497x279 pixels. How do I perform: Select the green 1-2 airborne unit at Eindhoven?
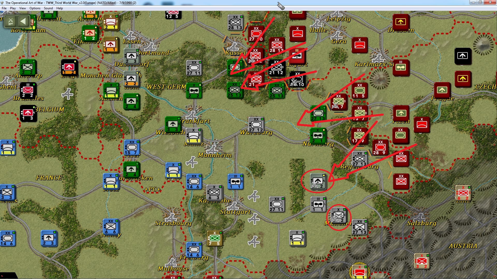90,33
